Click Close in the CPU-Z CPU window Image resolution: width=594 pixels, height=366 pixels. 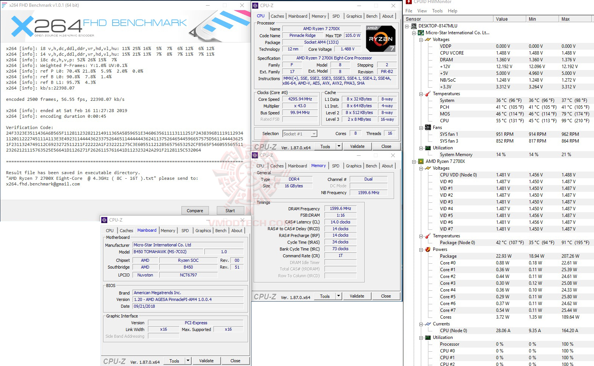coord(386,146)
